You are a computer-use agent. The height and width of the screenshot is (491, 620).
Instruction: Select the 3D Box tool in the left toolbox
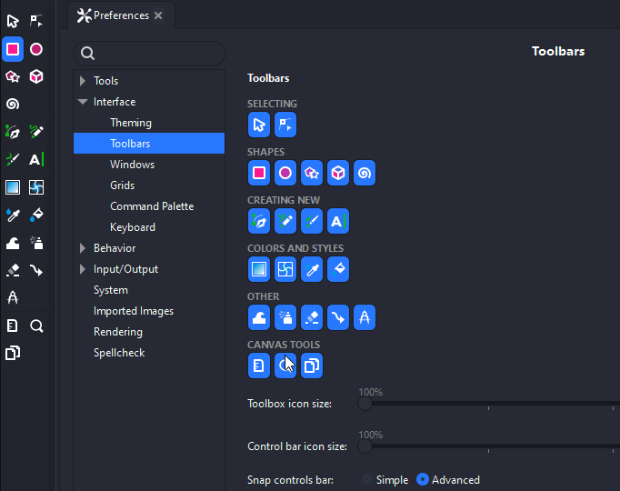coord(36,76)
